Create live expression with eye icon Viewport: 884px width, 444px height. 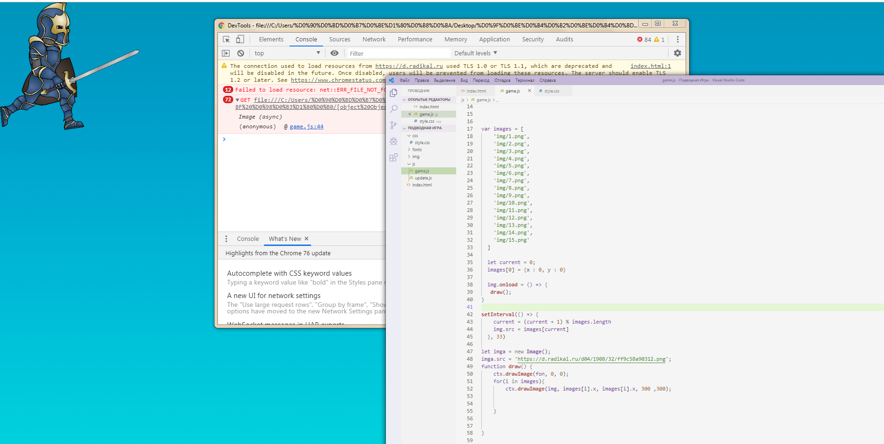(334, 53)
